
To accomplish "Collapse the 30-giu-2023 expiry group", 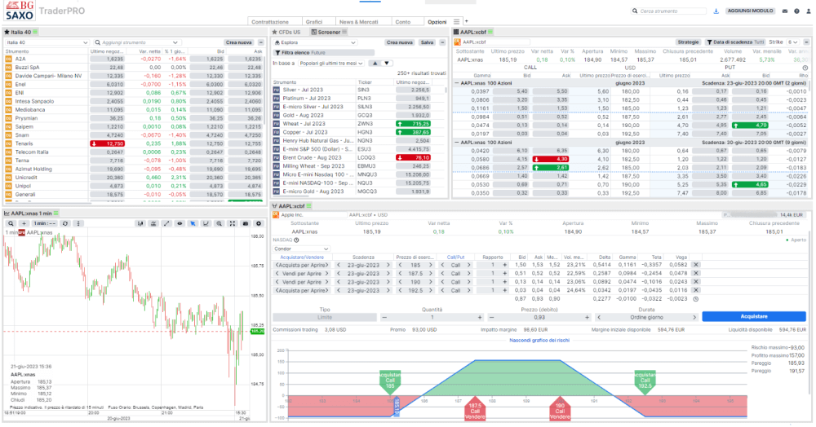I will tap(457, 143).
